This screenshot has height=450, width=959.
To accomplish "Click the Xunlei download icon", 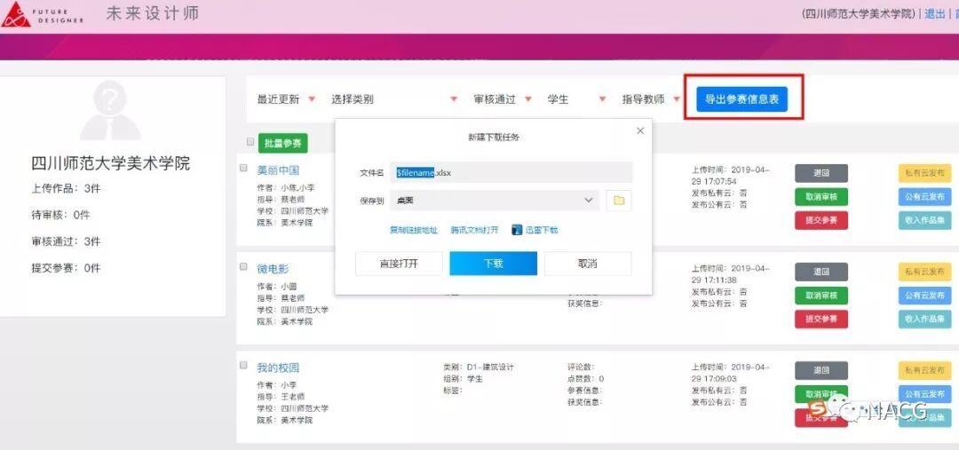I will coord(516,230).
